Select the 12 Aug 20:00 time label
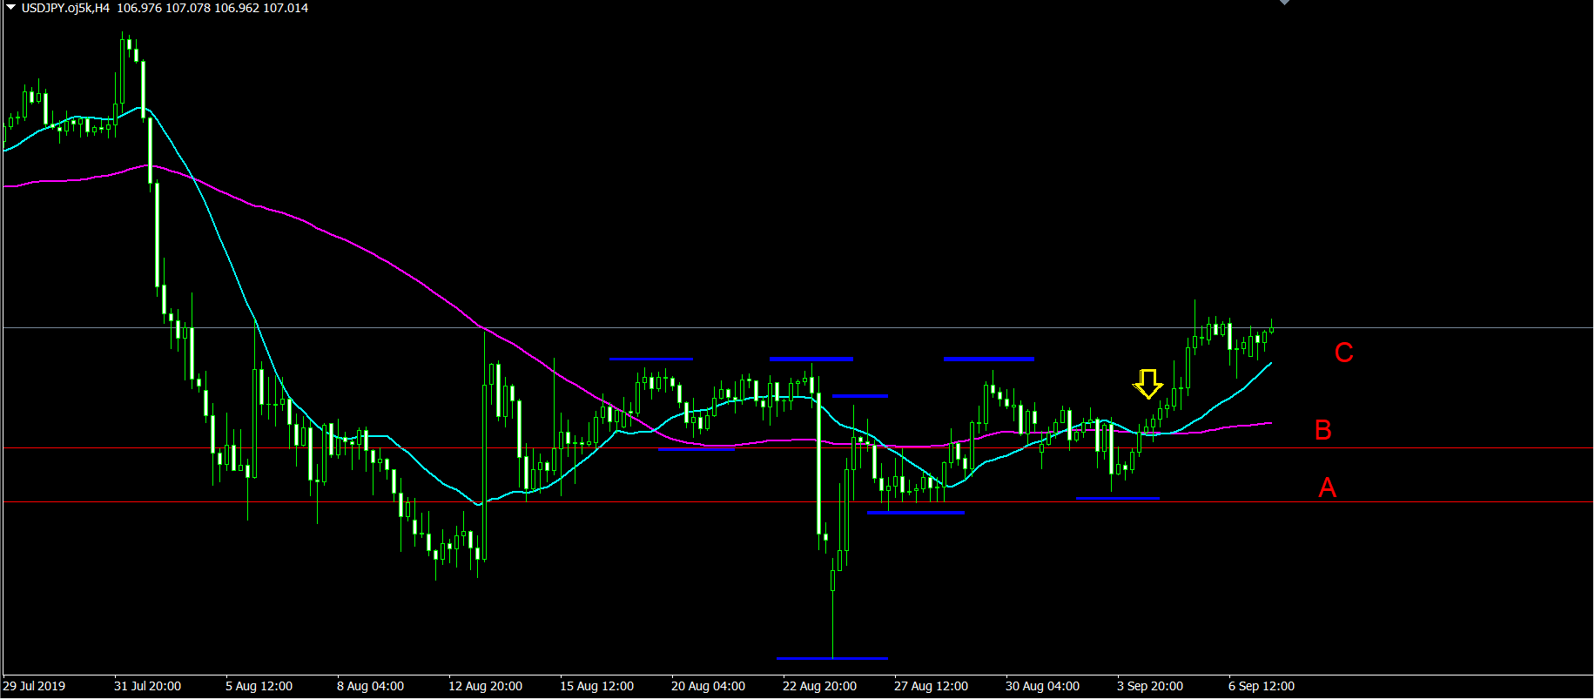Viewport: 1595px width, 699px height. coord(485,686)
